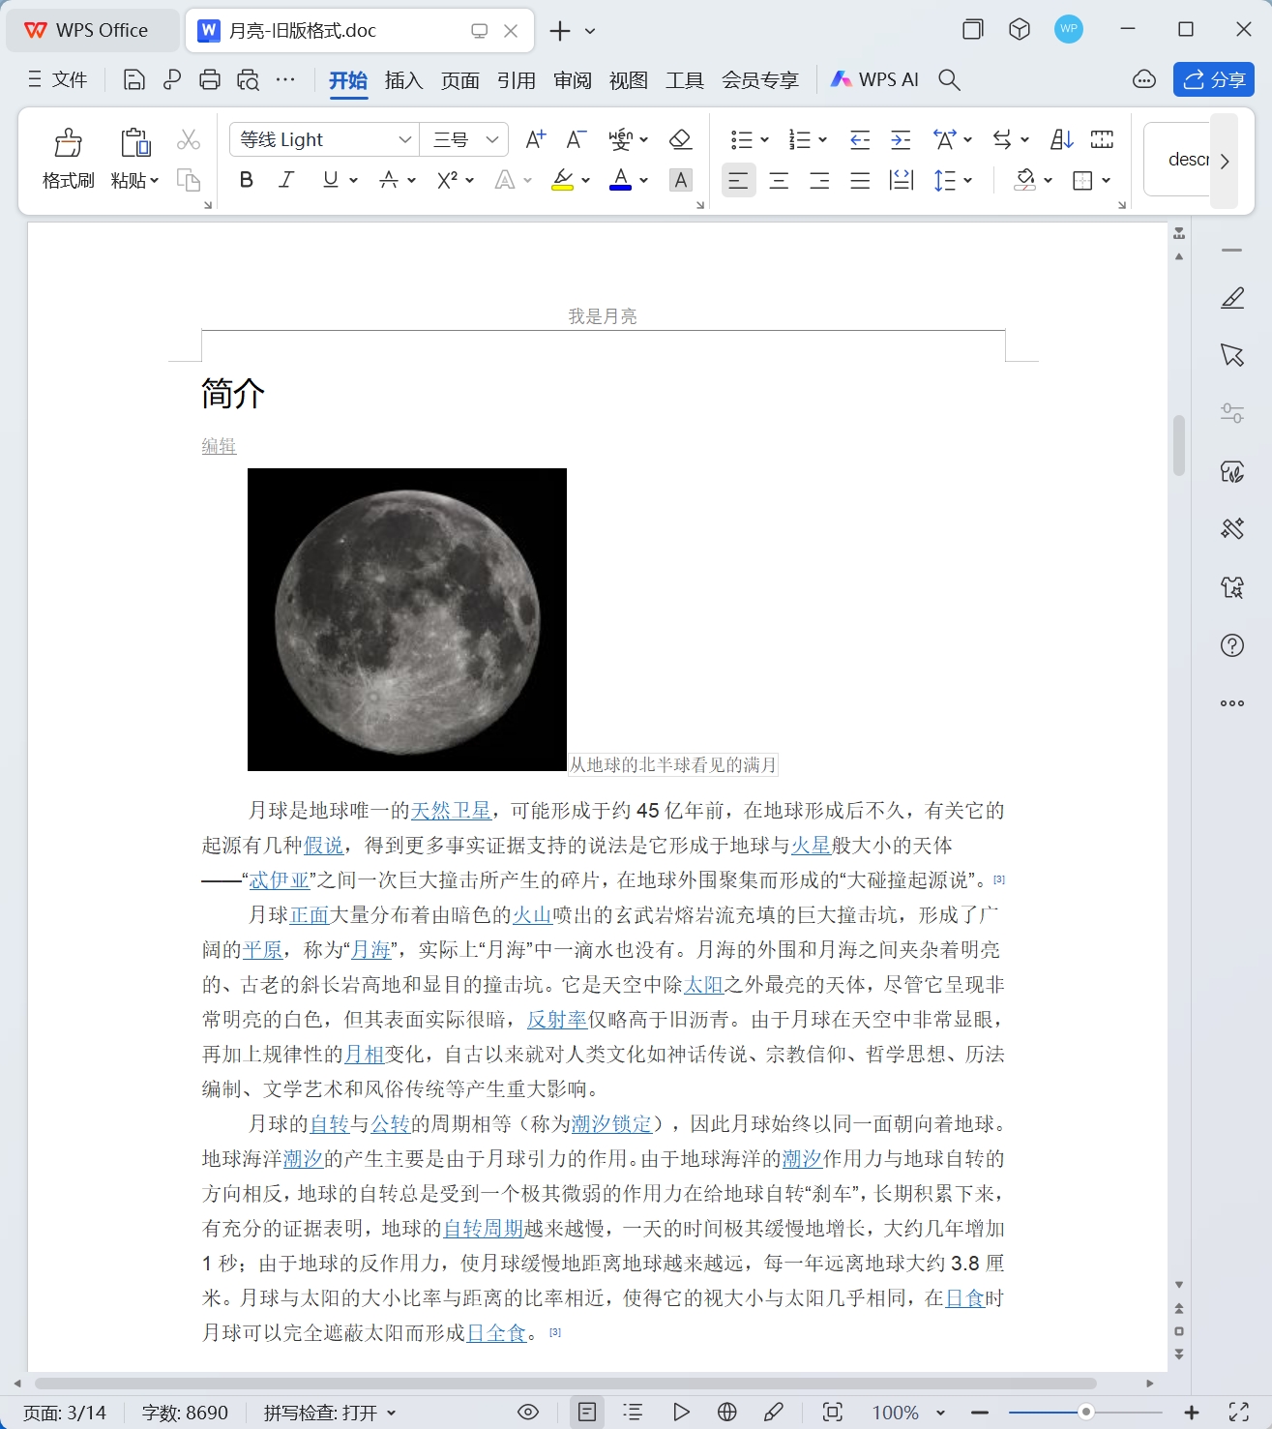The width and height of the screenshot is (1272, 1429).
Task: Follow the 天然卫星 hyperlink in text
Action: point(451,811)
